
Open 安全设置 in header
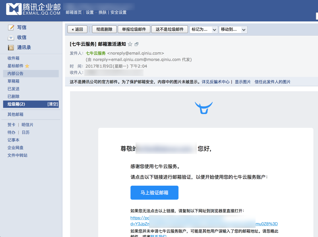pyautogui.click(x=118, y=12)
